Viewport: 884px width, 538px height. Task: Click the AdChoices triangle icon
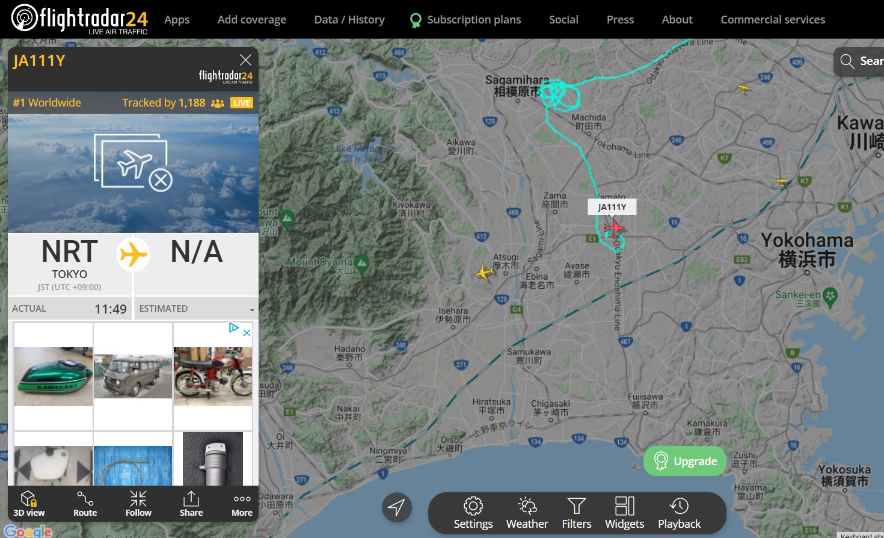coord(234,328)
